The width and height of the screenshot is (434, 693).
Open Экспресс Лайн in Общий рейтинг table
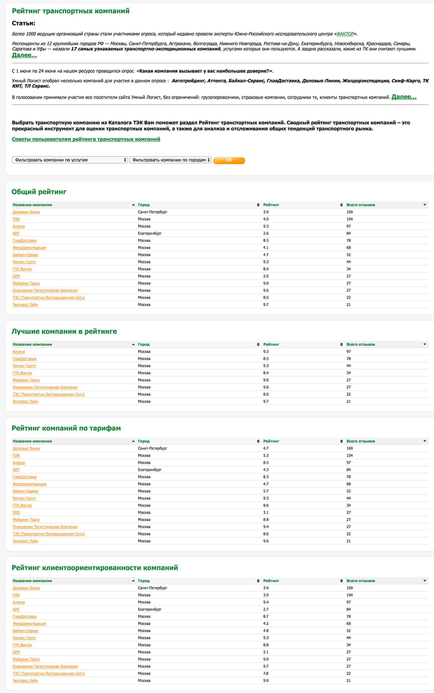[x=26, y=305]
